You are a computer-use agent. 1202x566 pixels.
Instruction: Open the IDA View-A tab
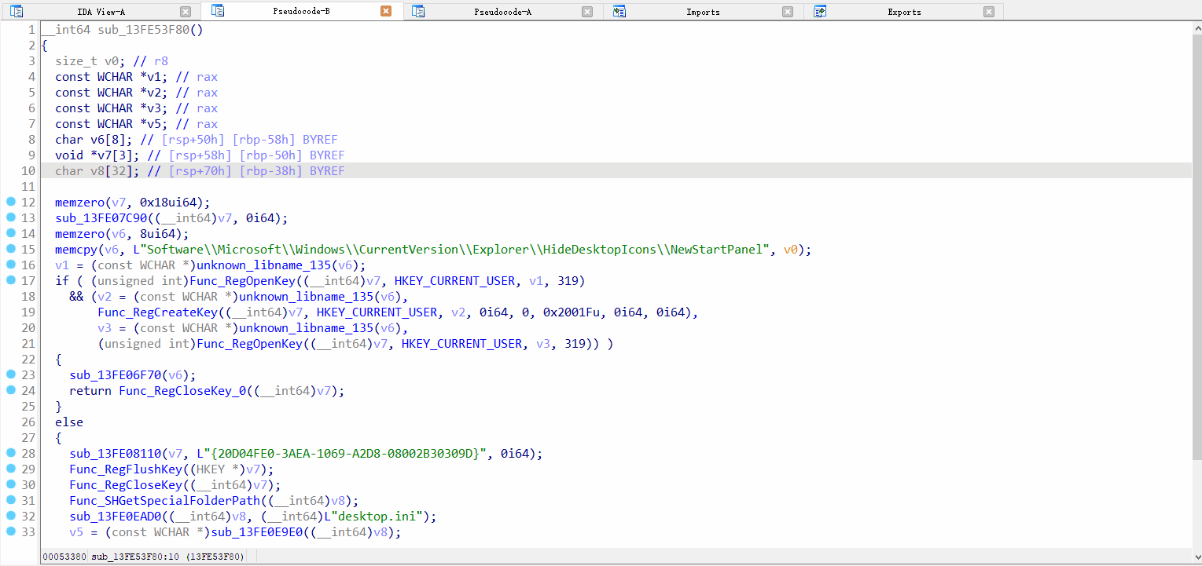tap(101, 11)
